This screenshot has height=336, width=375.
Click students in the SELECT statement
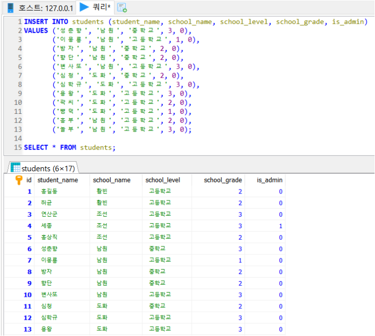[x=96, y=148]
